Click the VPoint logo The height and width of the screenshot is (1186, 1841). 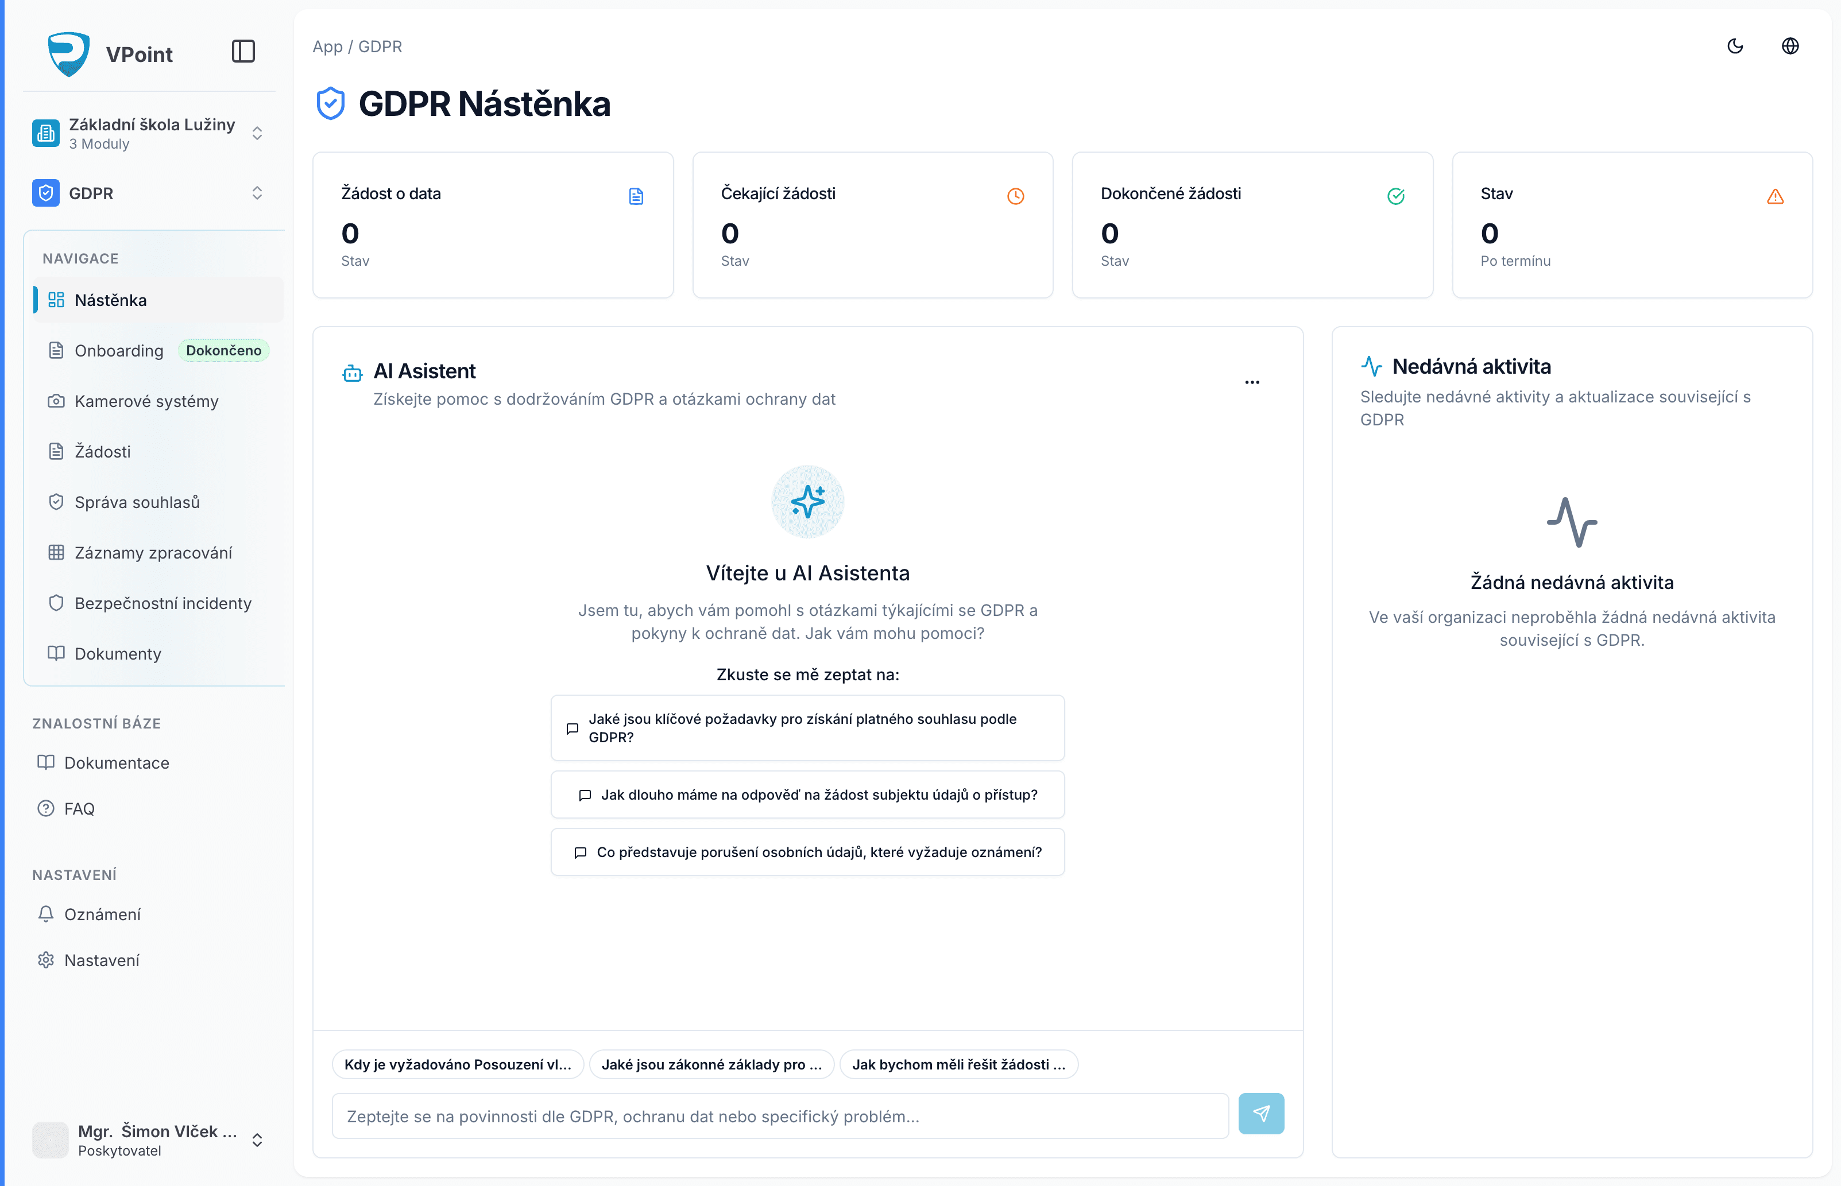pos(69,53)
